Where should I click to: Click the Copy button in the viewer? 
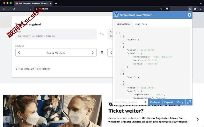(180, 102)
